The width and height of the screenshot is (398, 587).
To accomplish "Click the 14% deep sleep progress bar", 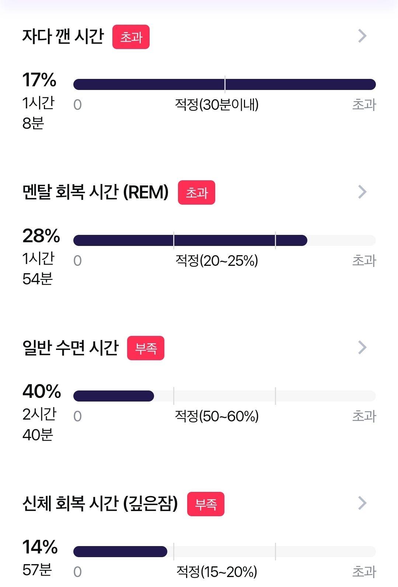I will pyautogui.click(x=224, y=552).
